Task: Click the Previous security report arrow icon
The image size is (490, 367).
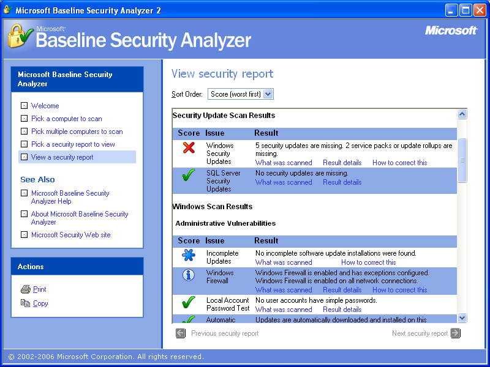Action: pos(181,333)
